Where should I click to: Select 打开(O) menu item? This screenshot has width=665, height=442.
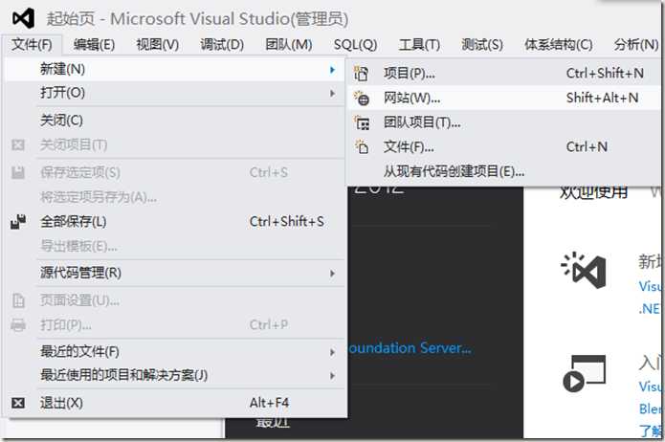[x=175, y=93]
